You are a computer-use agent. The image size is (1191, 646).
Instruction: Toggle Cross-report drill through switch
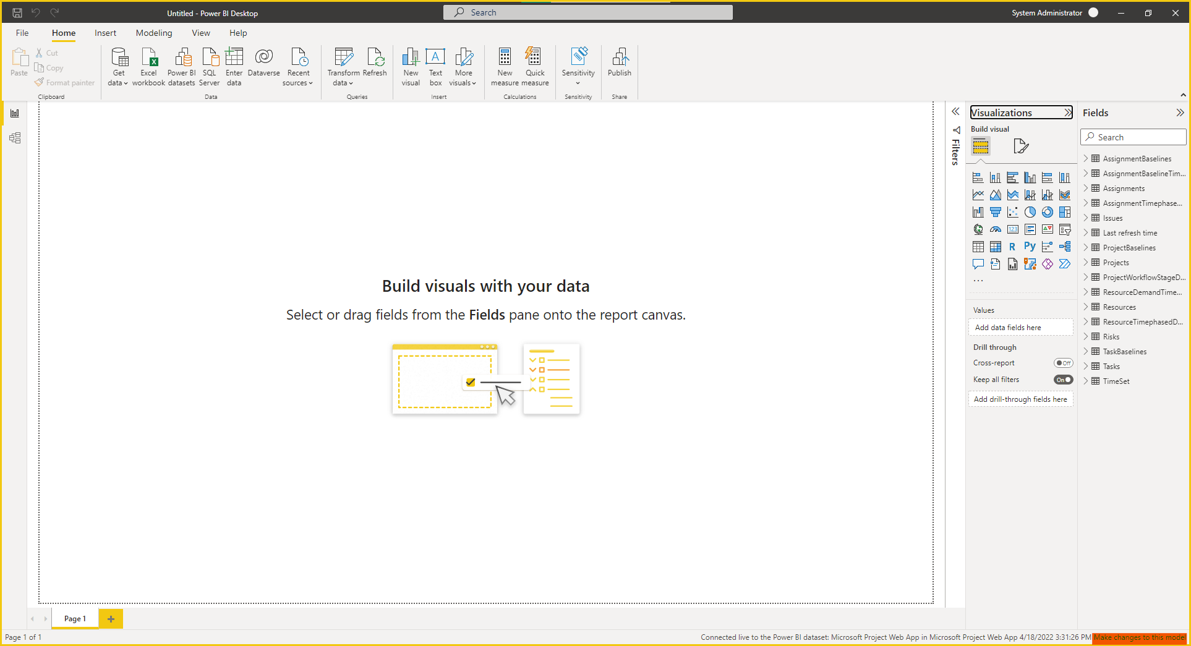1063,363
